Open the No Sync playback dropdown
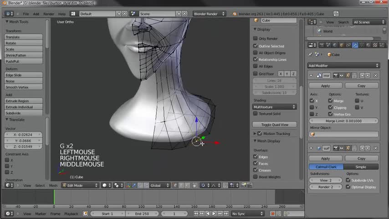This screenshot has width=389, height=219. (247, 214)
